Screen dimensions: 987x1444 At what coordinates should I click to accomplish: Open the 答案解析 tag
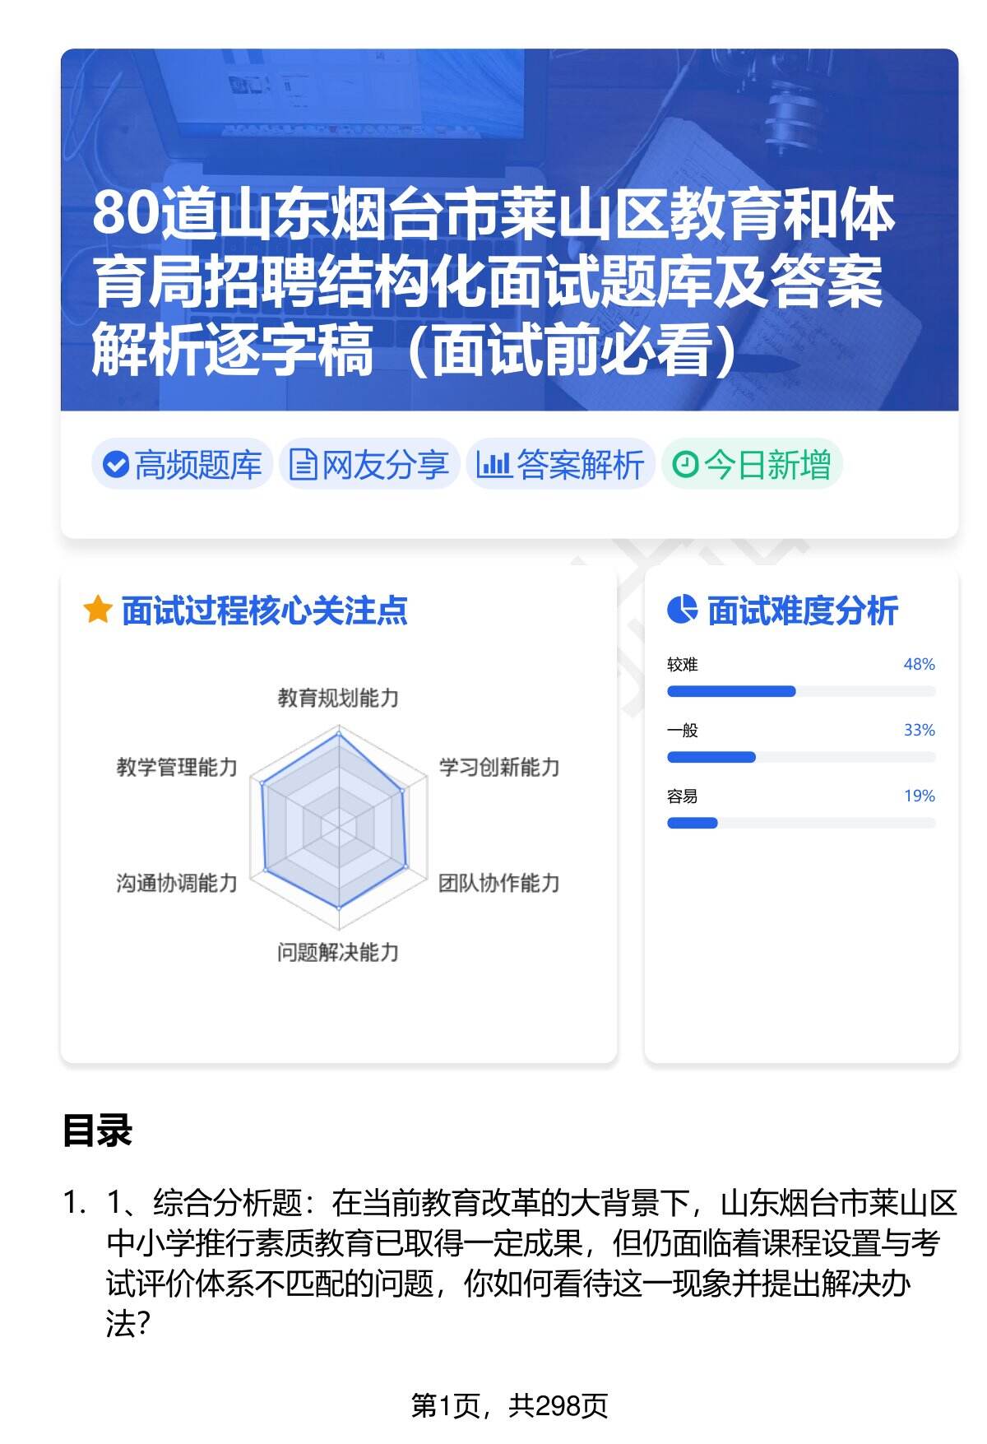pyautogui.click(x=561, y=465)
